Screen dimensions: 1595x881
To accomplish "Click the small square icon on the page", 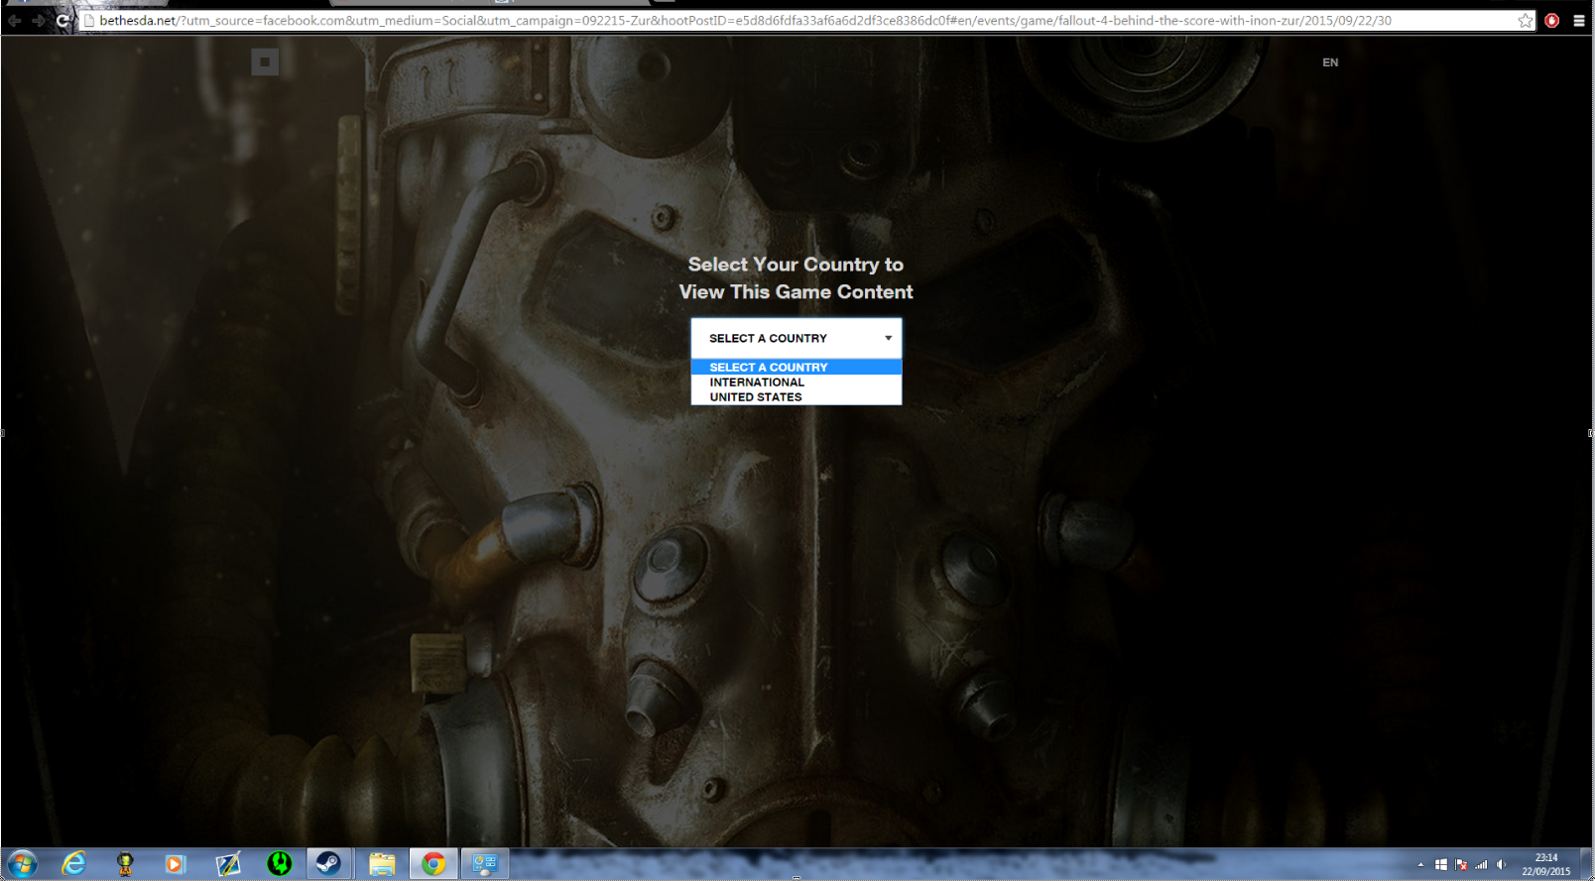I will (x=265, y=62).
